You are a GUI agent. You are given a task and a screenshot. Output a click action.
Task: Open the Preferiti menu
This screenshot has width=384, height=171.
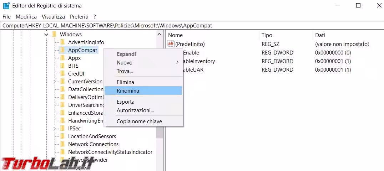(x=79, y=17)
